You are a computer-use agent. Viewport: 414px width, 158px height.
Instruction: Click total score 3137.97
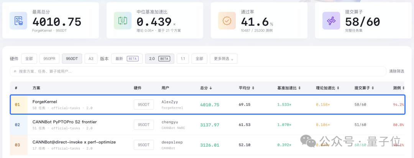point(210,125)
